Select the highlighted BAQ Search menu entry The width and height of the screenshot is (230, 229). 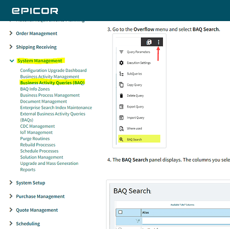pyautogui.click(x=139, y=139)
